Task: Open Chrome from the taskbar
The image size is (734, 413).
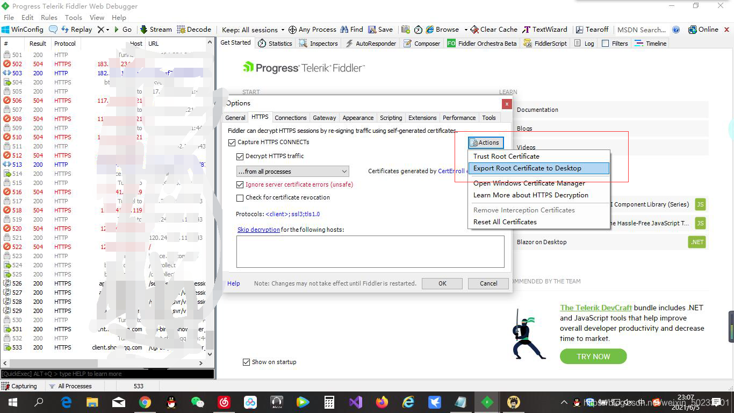Action: click(145, 402)
